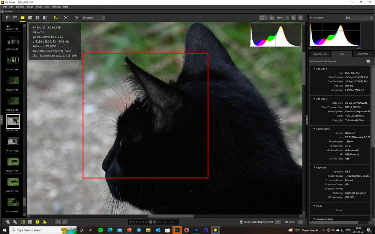Screen dimensions: 375x234
Task: Select the Info tab
Action: coord(342,54)
